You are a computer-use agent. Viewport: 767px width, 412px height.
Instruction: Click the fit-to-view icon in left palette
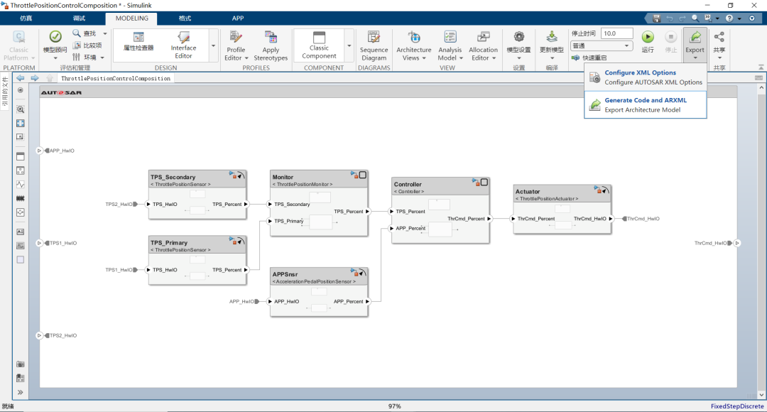[21, 123]
